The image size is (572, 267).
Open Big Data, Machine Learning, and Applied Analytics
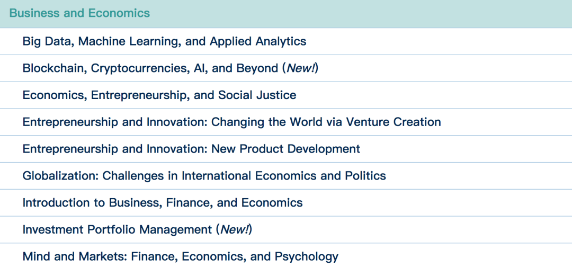pos(164,41)
